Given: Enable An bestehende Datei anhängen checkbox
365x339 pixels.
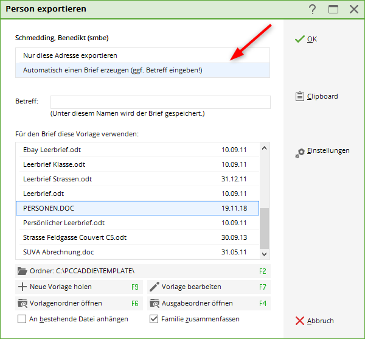Looking at the screenshot, I should click(23, 319).
